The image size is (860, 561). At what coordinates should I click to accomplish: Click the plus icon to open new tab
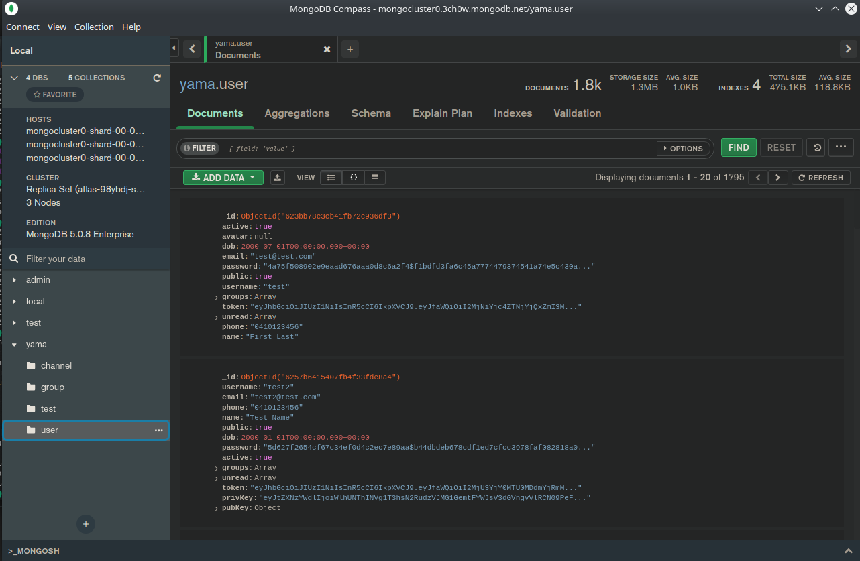[x=350, y=49]
